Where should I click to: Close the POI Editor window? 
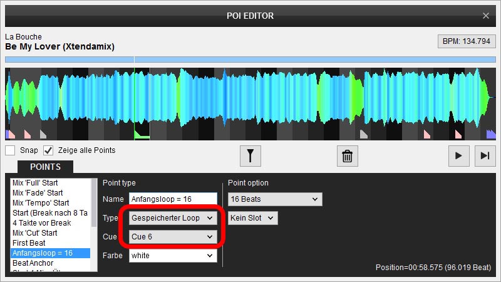coord(486,16)
